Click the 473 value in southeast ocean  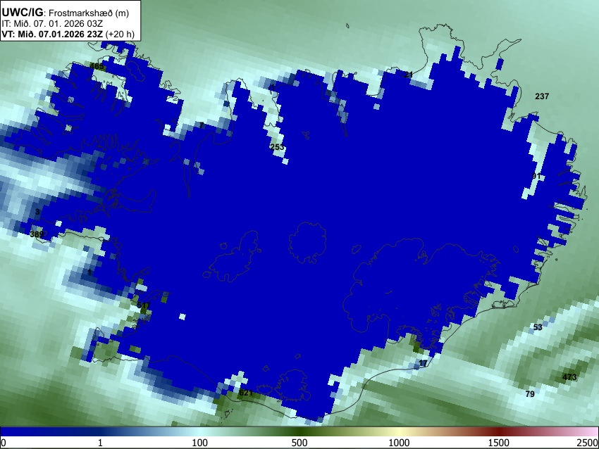click(569, 377)
